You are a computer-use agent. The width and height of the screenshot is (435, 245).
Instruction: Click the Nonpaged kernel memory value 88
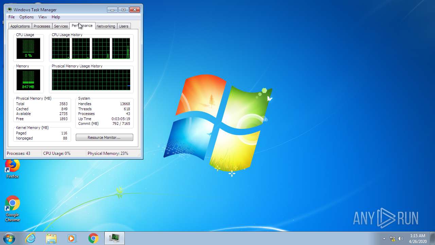pos(65,138)
